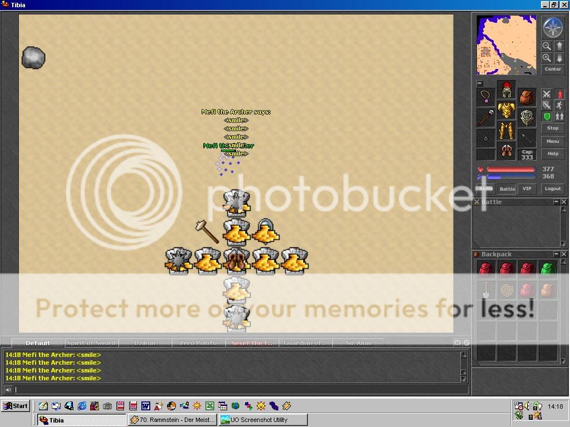
Task: Click the Center minimap button
Action: [553, 69]
